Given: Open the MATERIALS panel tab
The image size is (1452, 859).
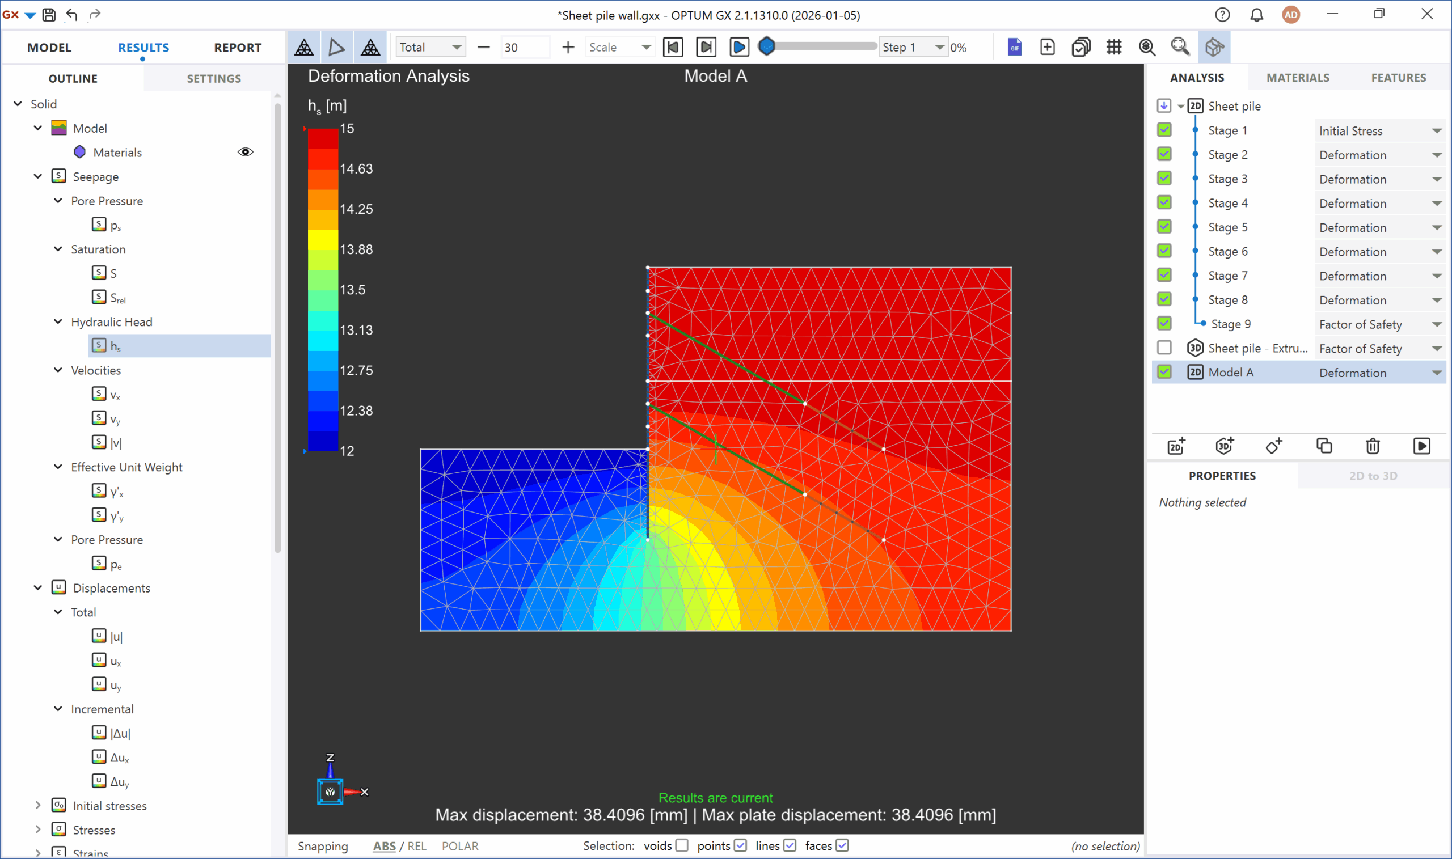Looking at the screenshot, I should click(x=1297, y=78).
